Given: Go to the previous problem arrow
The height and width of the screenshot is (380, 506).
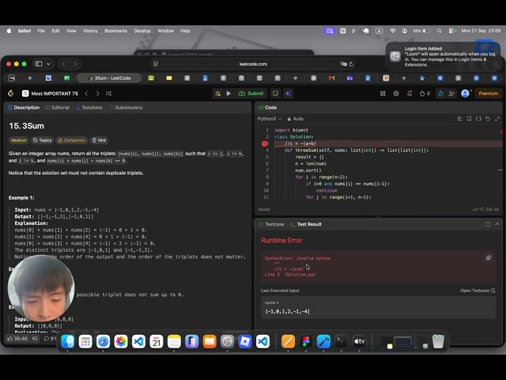Looking at the screenshot, I should (x=86, y=93).
